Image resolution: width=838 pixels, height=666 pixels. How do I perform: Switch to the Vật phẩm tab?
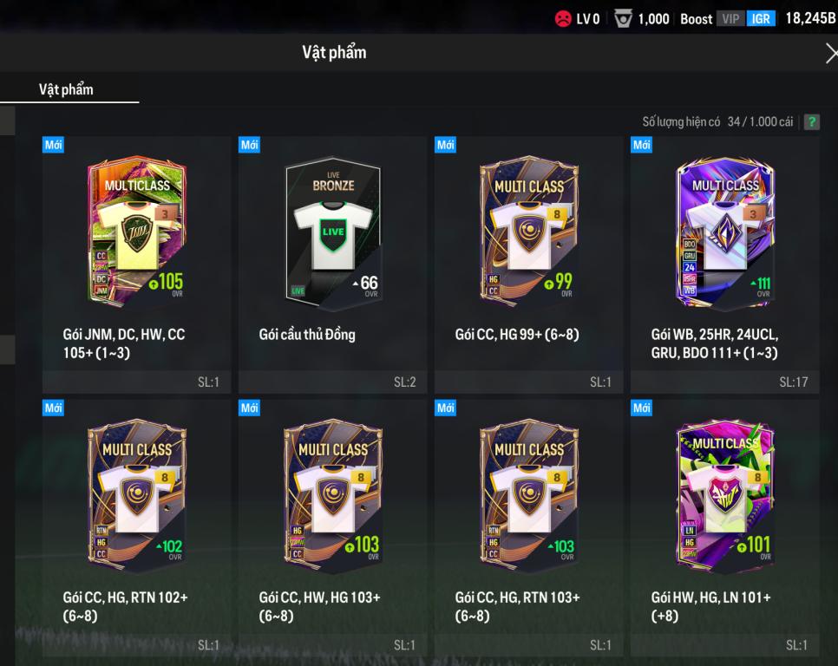click(x=66, y=89)
